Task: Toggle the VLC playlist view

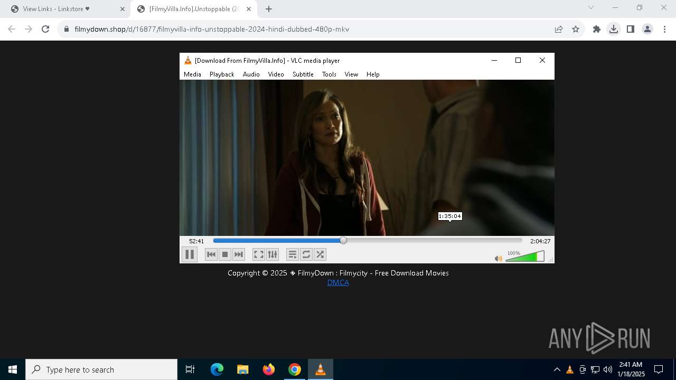Action: click(293, 254)
